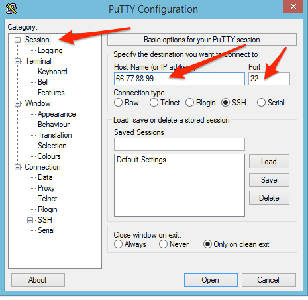The height and width of the screenshot is (300, 308).
Task: Open the Selection settings category
Action: click(x=52, y=146)
